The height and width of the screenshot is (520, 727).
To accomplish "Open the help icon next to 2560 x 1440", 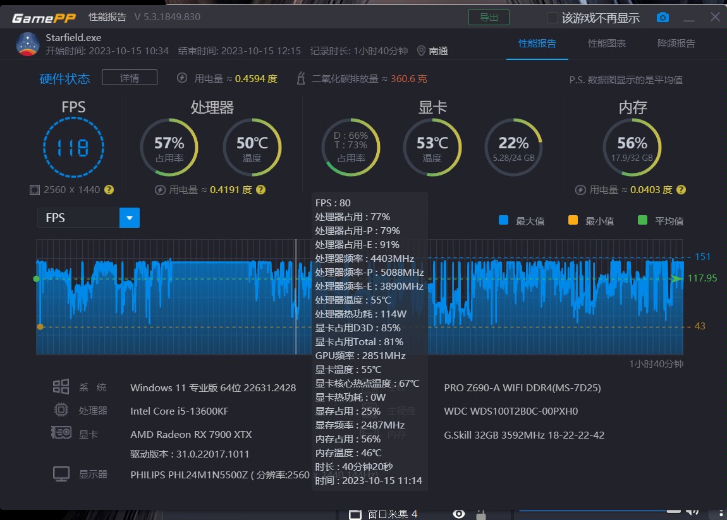I will tap(109, 190).
